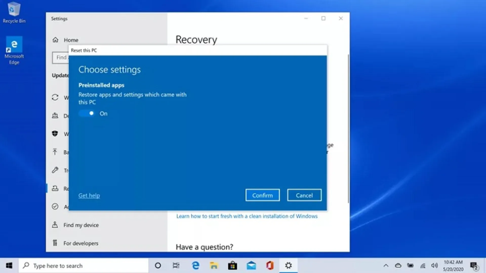The height and width of the screenshot is (273, 486).
Task: Confirm the reset settings
Action: coord(262,195)
